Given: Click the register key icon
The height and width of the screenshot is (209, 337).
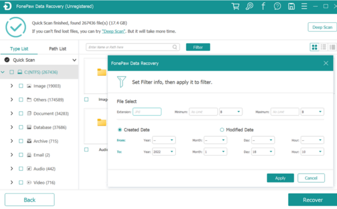Looking at the screenshot, I should coord(249,6).
